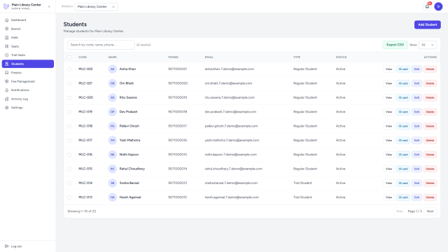Click the Activity Log icon in sidebar
This screenshot has width=448, height=252.
pyautogui.click(x=7, y=99)
